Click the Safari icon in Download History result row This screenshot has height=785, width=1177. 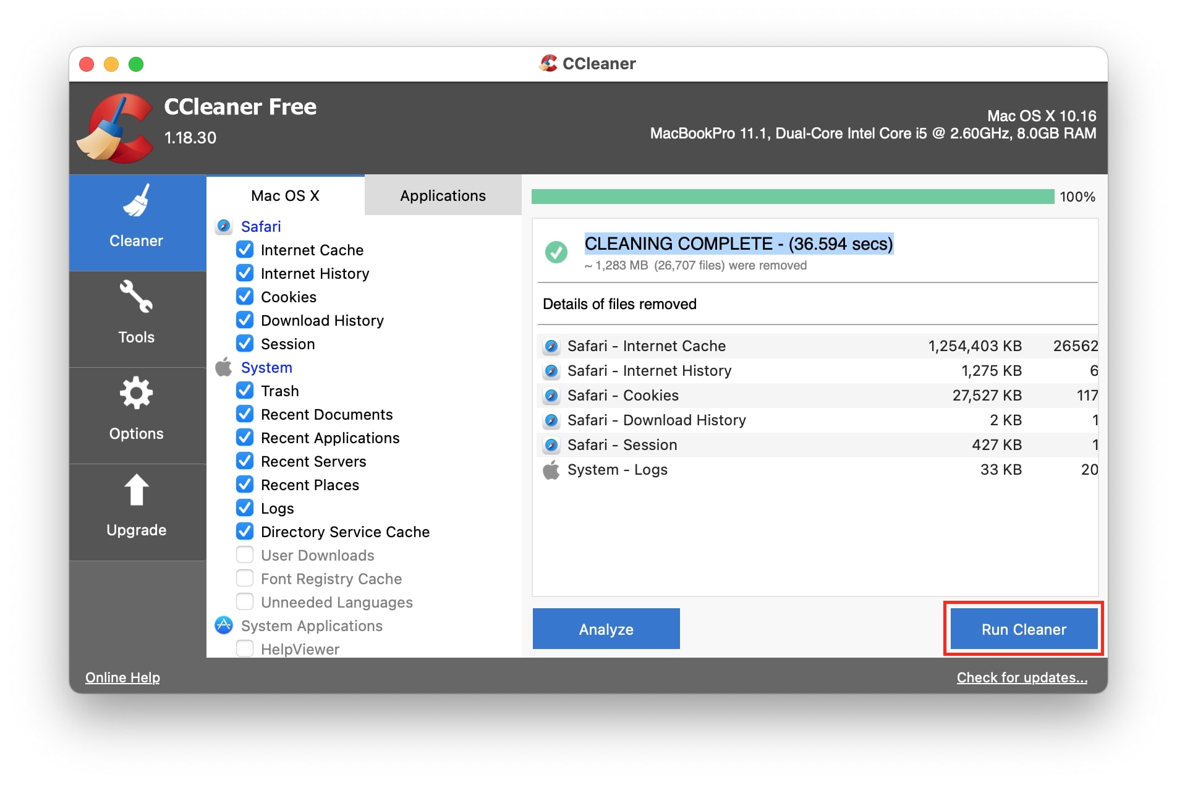point(551,420)
